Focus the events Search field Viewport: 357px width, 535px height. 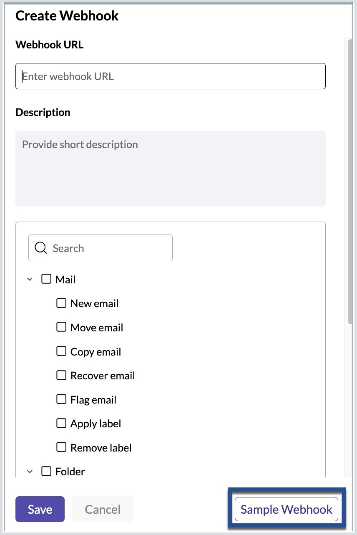[101, 248]
